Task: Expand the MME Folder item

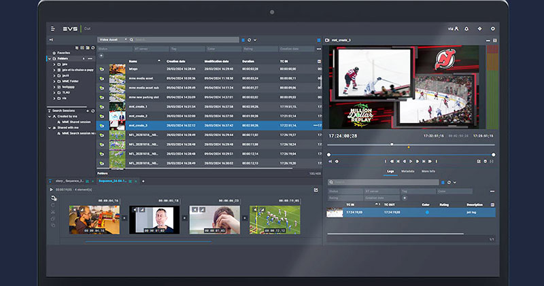Action: 55,81
